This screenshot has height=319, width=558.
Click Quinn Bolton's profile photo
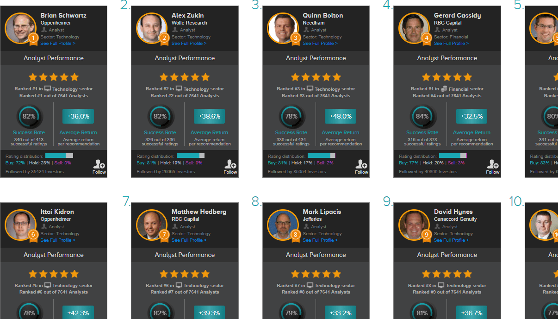point(283,28)
